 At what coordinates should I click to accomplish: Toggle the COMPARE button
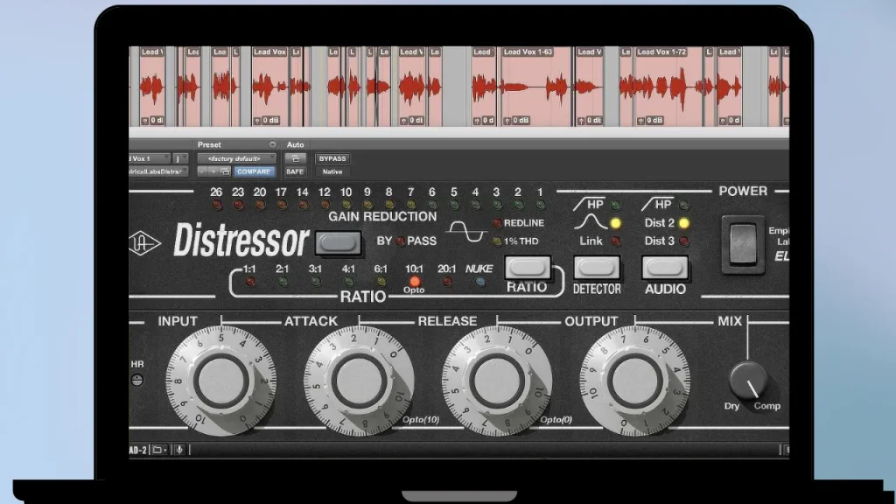(x=253, y=171)
